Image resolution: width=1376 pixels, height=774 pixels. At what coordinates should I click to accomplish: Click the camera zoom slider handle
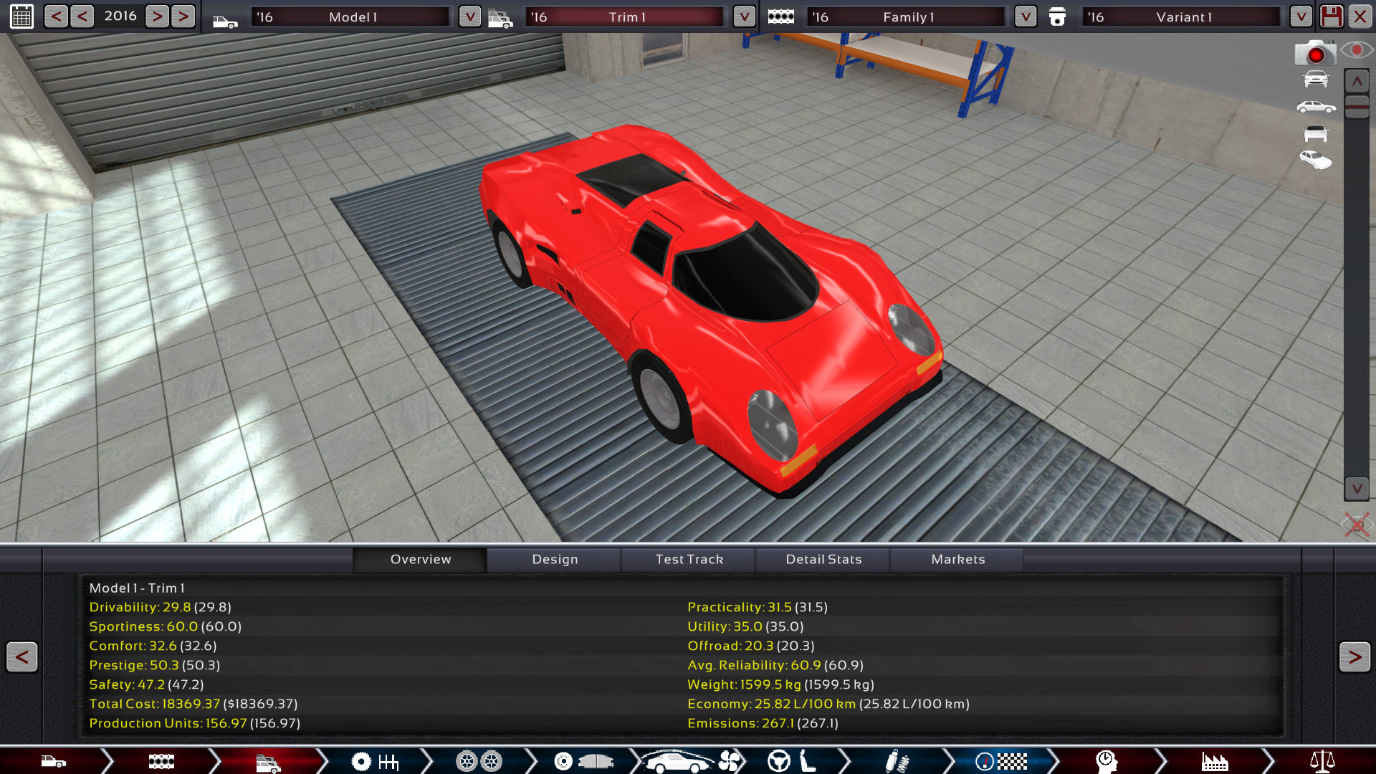tap(1357, 107)
